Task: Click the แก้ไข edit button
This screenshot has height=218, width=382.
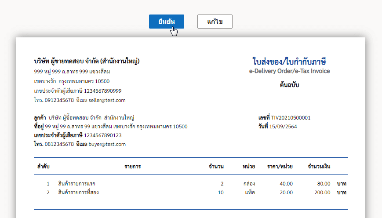Action: click(215, 22)
